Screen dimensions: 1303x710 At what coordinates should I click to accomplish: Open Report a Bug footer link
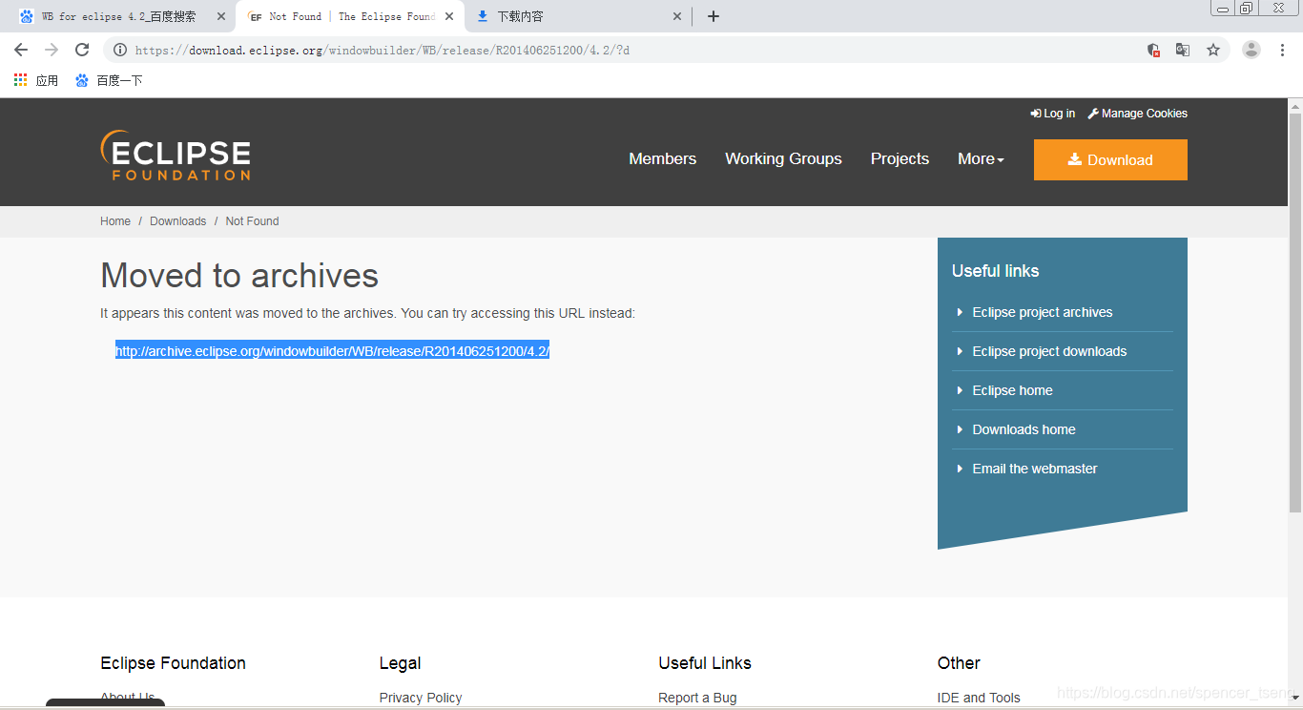point(697,698)
